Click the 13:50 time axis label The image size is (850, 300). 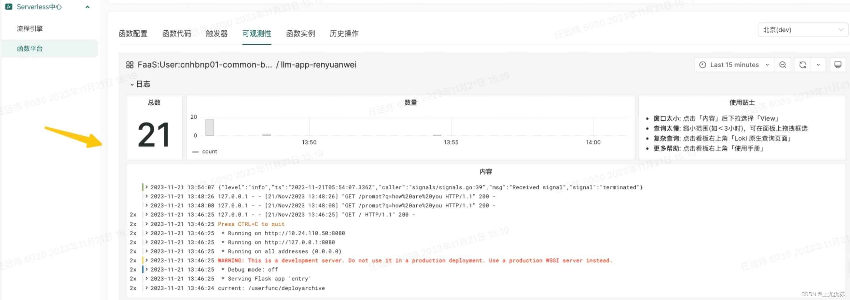(309, 142)
